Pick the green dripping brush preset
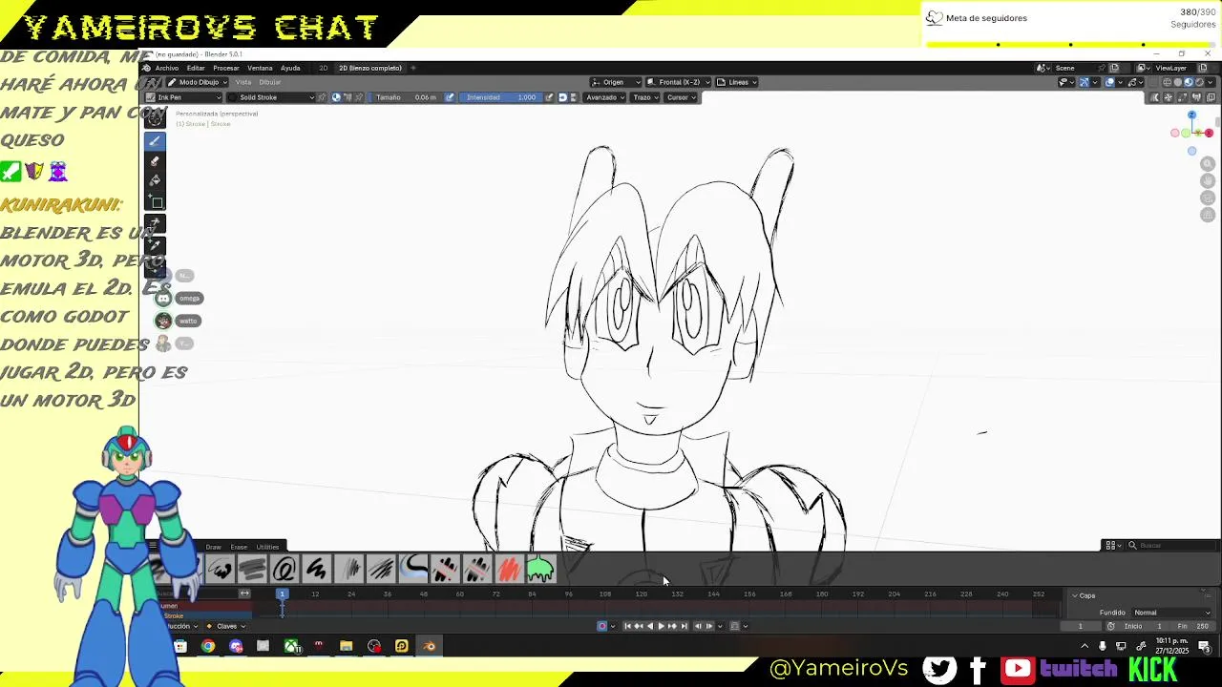 540,570
